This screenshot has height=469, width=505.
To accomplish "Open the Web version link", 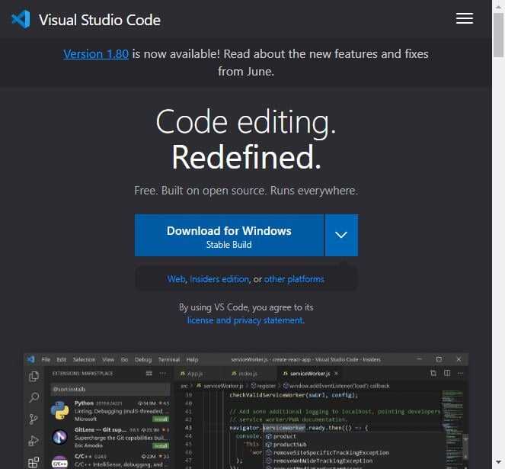I will [x=176, y=279].
